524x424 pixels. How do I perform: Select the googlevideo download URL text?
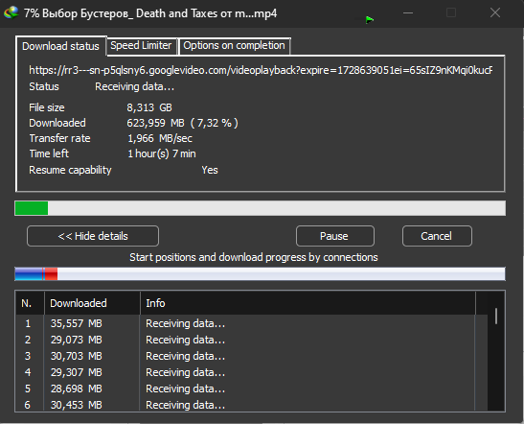(x=261, y=70)
